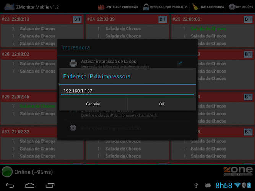Tap the Android back button
Viewport: 255px width, 191px height.
pyautogui.click(x=10, y=185)
